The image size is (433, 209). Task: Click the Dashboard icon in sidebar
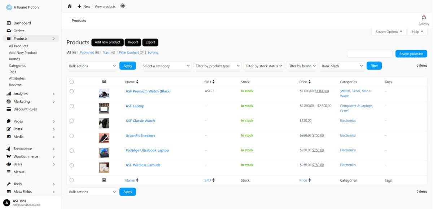9,23
